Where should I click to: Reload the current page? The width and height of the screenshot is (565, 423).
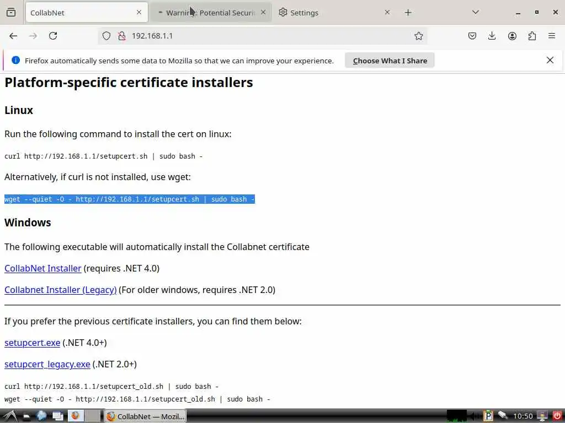(53, 36)
